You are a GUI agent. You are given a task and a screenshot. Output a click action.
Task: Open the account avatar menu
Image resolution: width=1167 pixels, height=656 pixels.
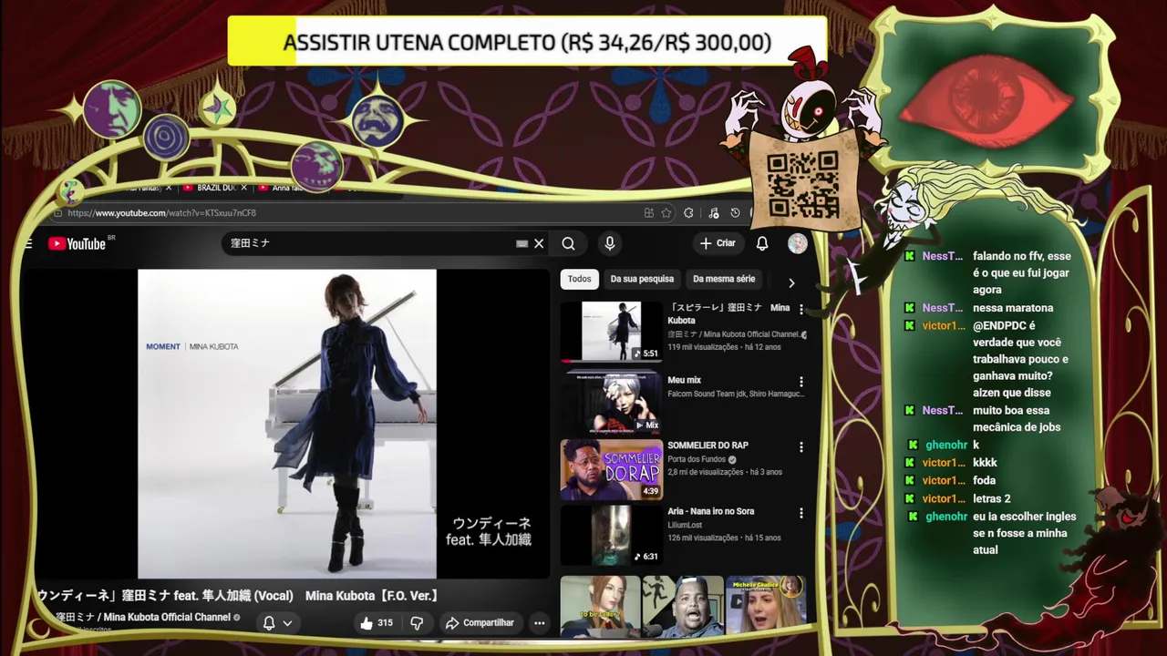click(x=798, y=243)
